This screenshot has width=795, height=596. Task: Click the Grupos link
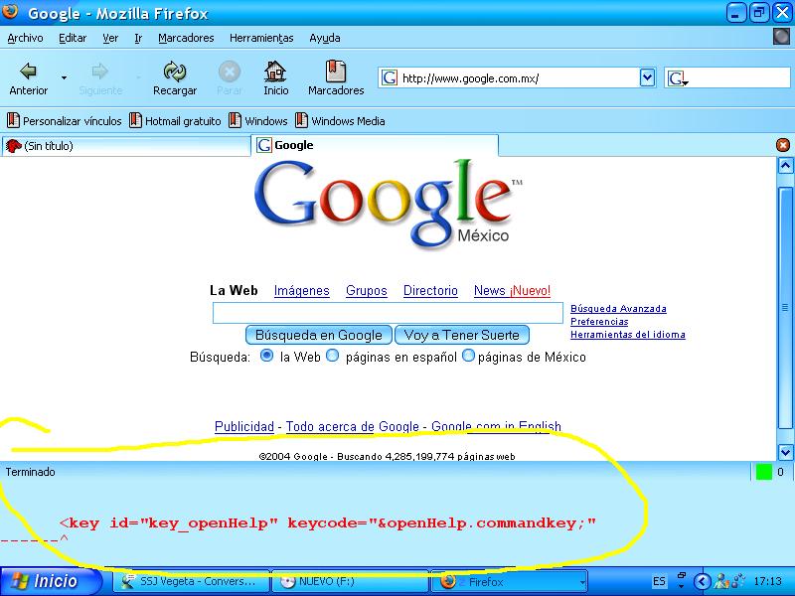click(366, 291)
